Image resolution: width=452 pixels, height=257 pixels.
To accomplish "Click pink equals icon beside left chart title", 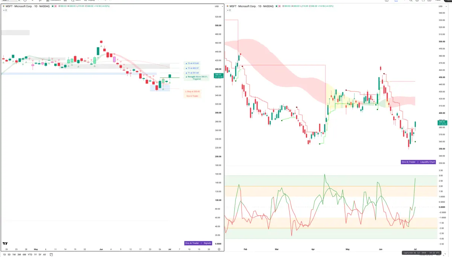I will click(x=56, y=6).
